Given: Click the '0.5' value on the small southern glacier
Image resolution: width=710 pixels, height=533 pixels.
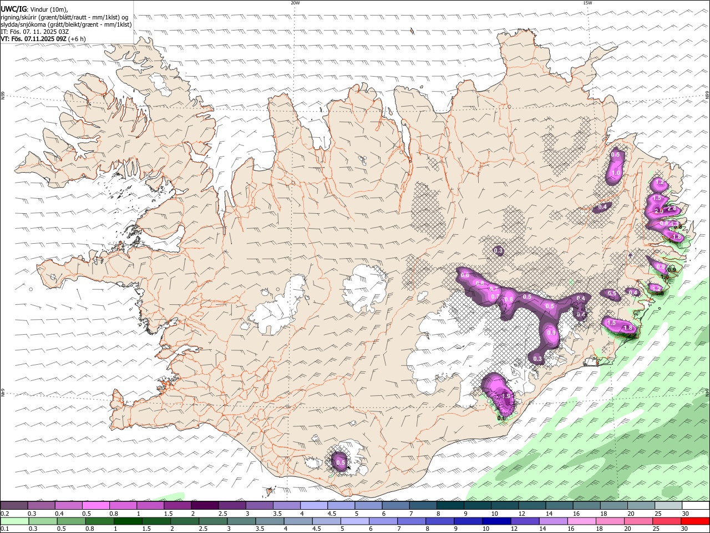Looking at the screenshot, I should tap(341, 462).
